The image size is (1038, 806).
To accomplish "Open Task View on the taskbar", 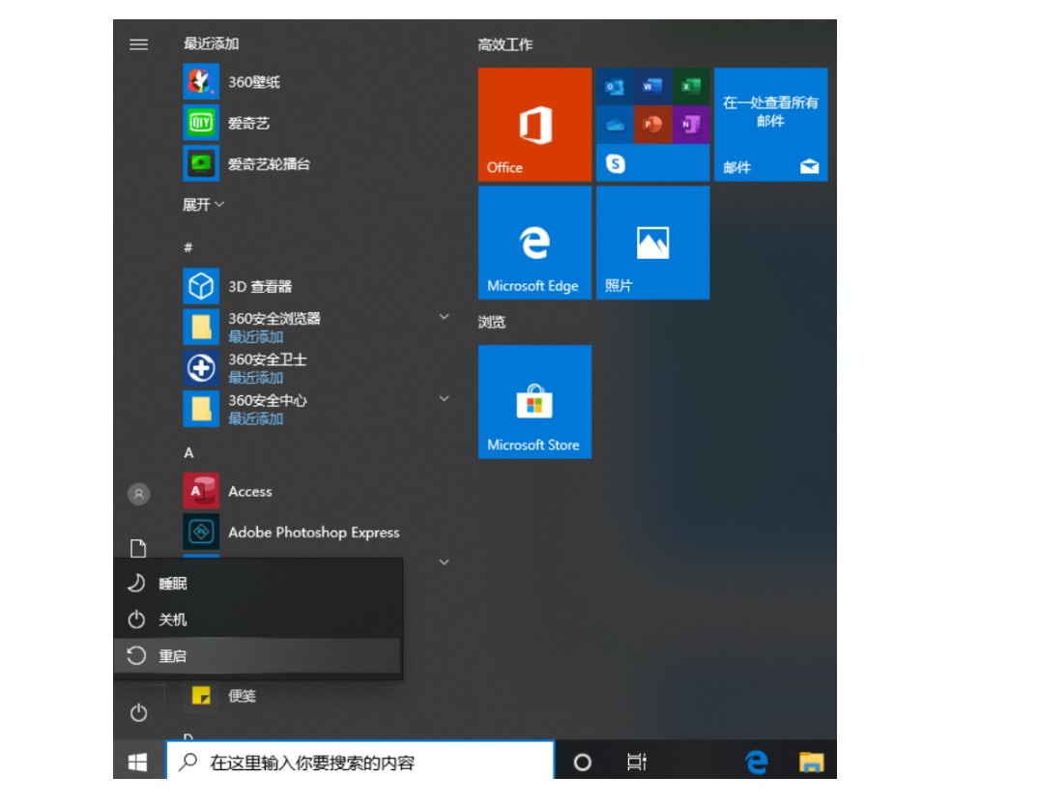I will coord(636,763).
